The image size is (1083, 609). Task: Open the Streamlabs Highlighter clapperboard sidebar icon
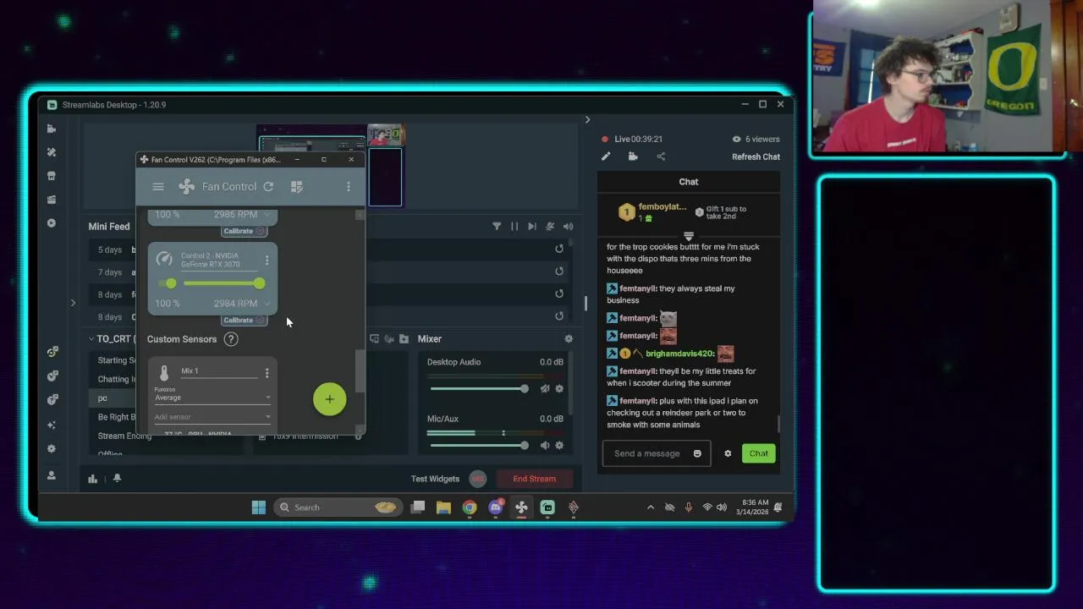[52, 200]
